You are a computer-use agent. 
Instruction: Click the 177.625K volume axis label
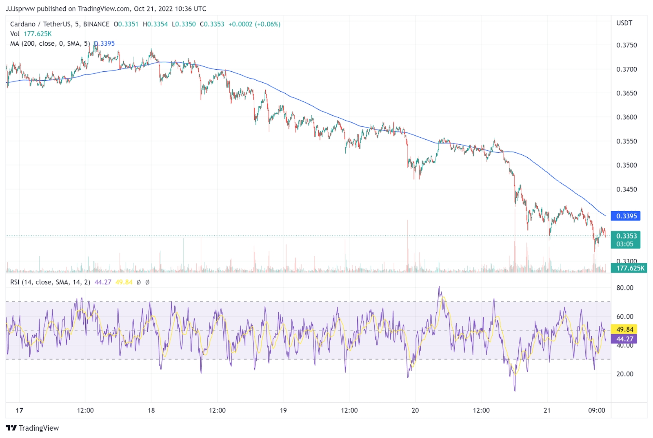629,268
